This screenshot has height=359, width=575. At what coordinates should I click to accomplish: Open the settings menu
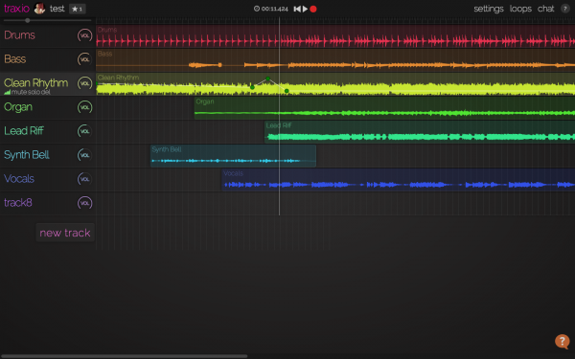489,9
